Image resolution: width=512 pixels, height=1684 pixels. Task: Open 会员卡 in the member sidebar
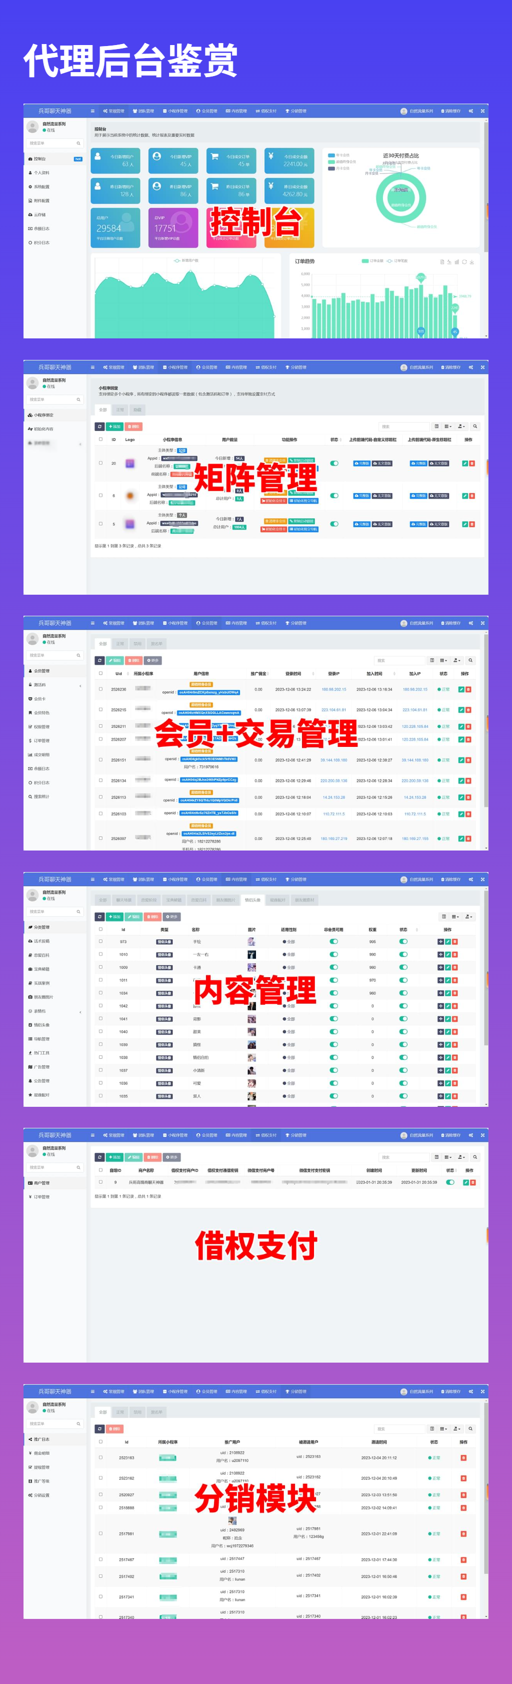tap(39, 699)
